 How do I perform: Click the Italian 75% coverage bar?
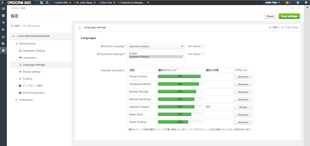pyautogui.click(x=180, y=114)
